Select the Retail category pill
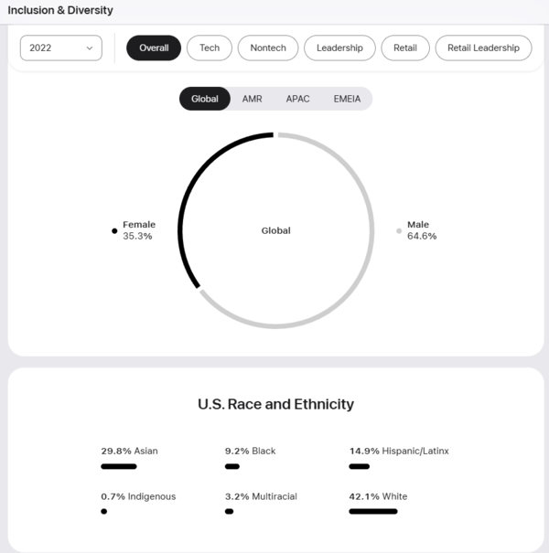This screenshot has height=553, width=549. 404,48
